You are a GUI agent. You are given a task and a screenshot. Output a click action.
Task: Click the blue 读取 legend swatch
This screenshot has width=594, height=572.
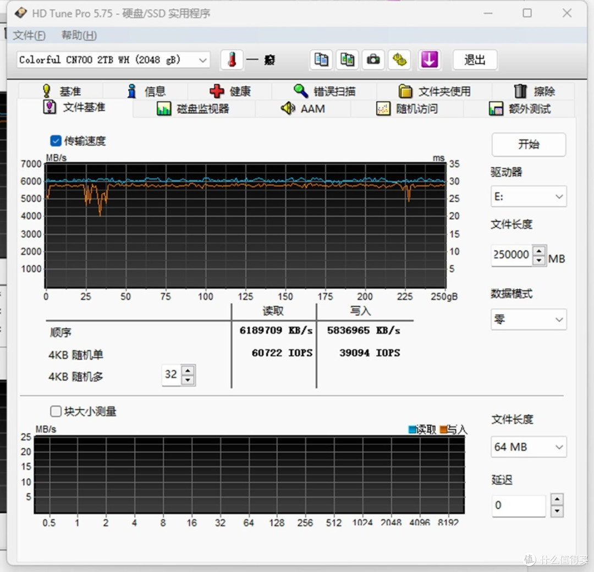(x=412, y=429)
